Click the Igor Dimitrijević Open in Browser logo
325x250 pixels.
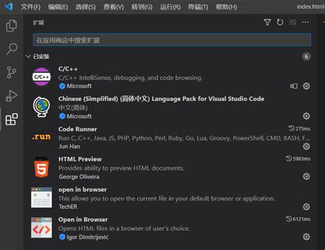point(41,227)
